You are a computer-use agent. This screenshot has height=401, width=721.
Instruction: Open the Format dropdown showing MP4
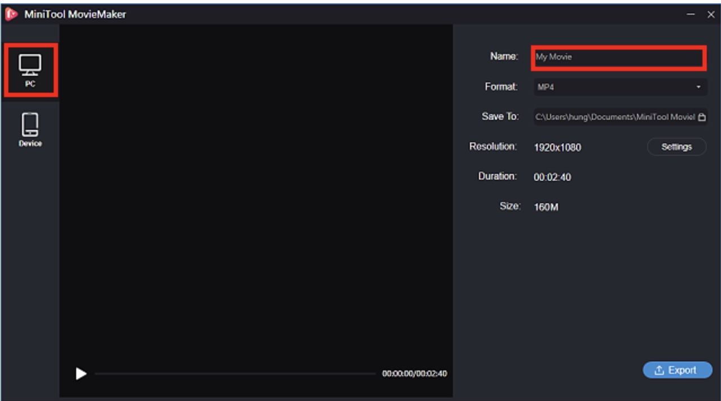(x=620, y=88)
